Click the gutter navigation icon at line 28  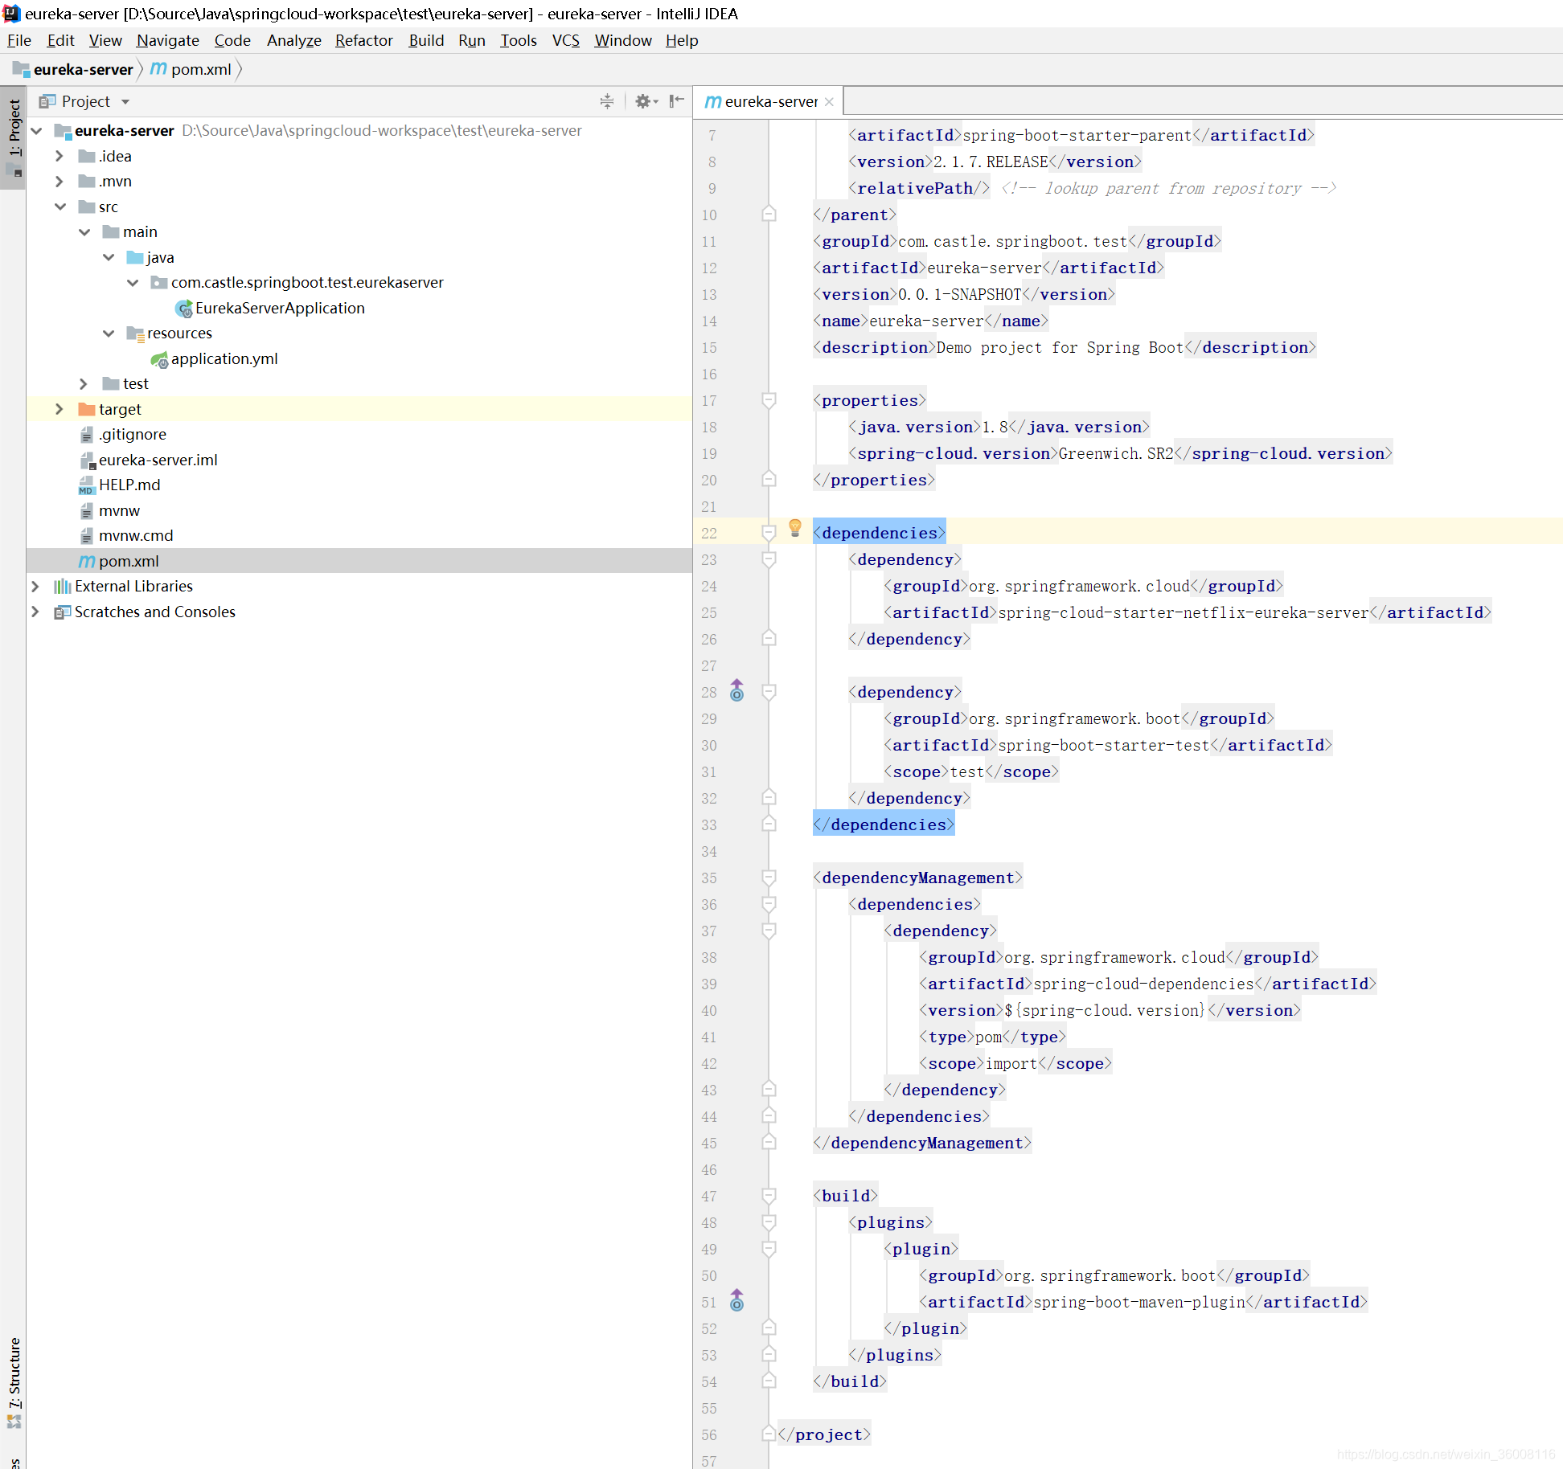point(736,691)
